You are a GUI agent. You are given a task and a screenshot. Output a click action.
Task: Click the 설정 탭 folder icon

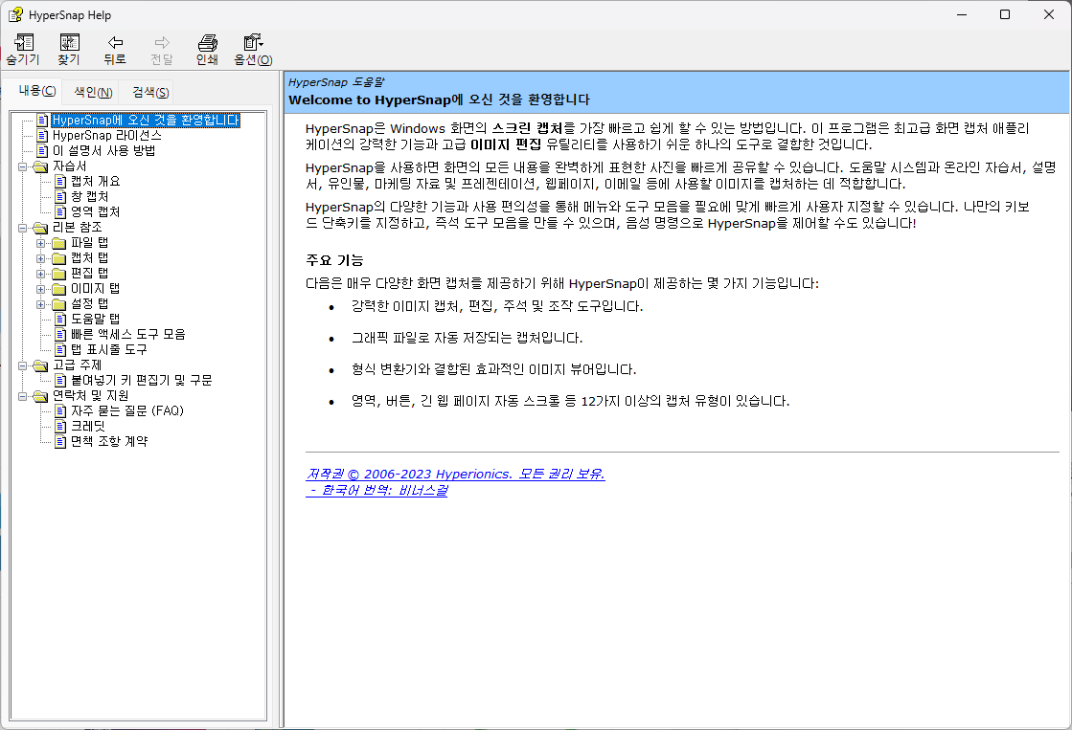(59, 304)
